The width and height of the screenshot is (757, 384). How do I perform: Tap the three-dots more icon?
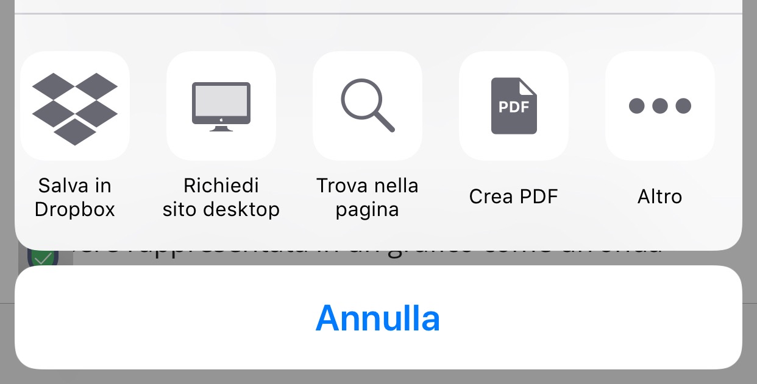[x=660, y=106]
